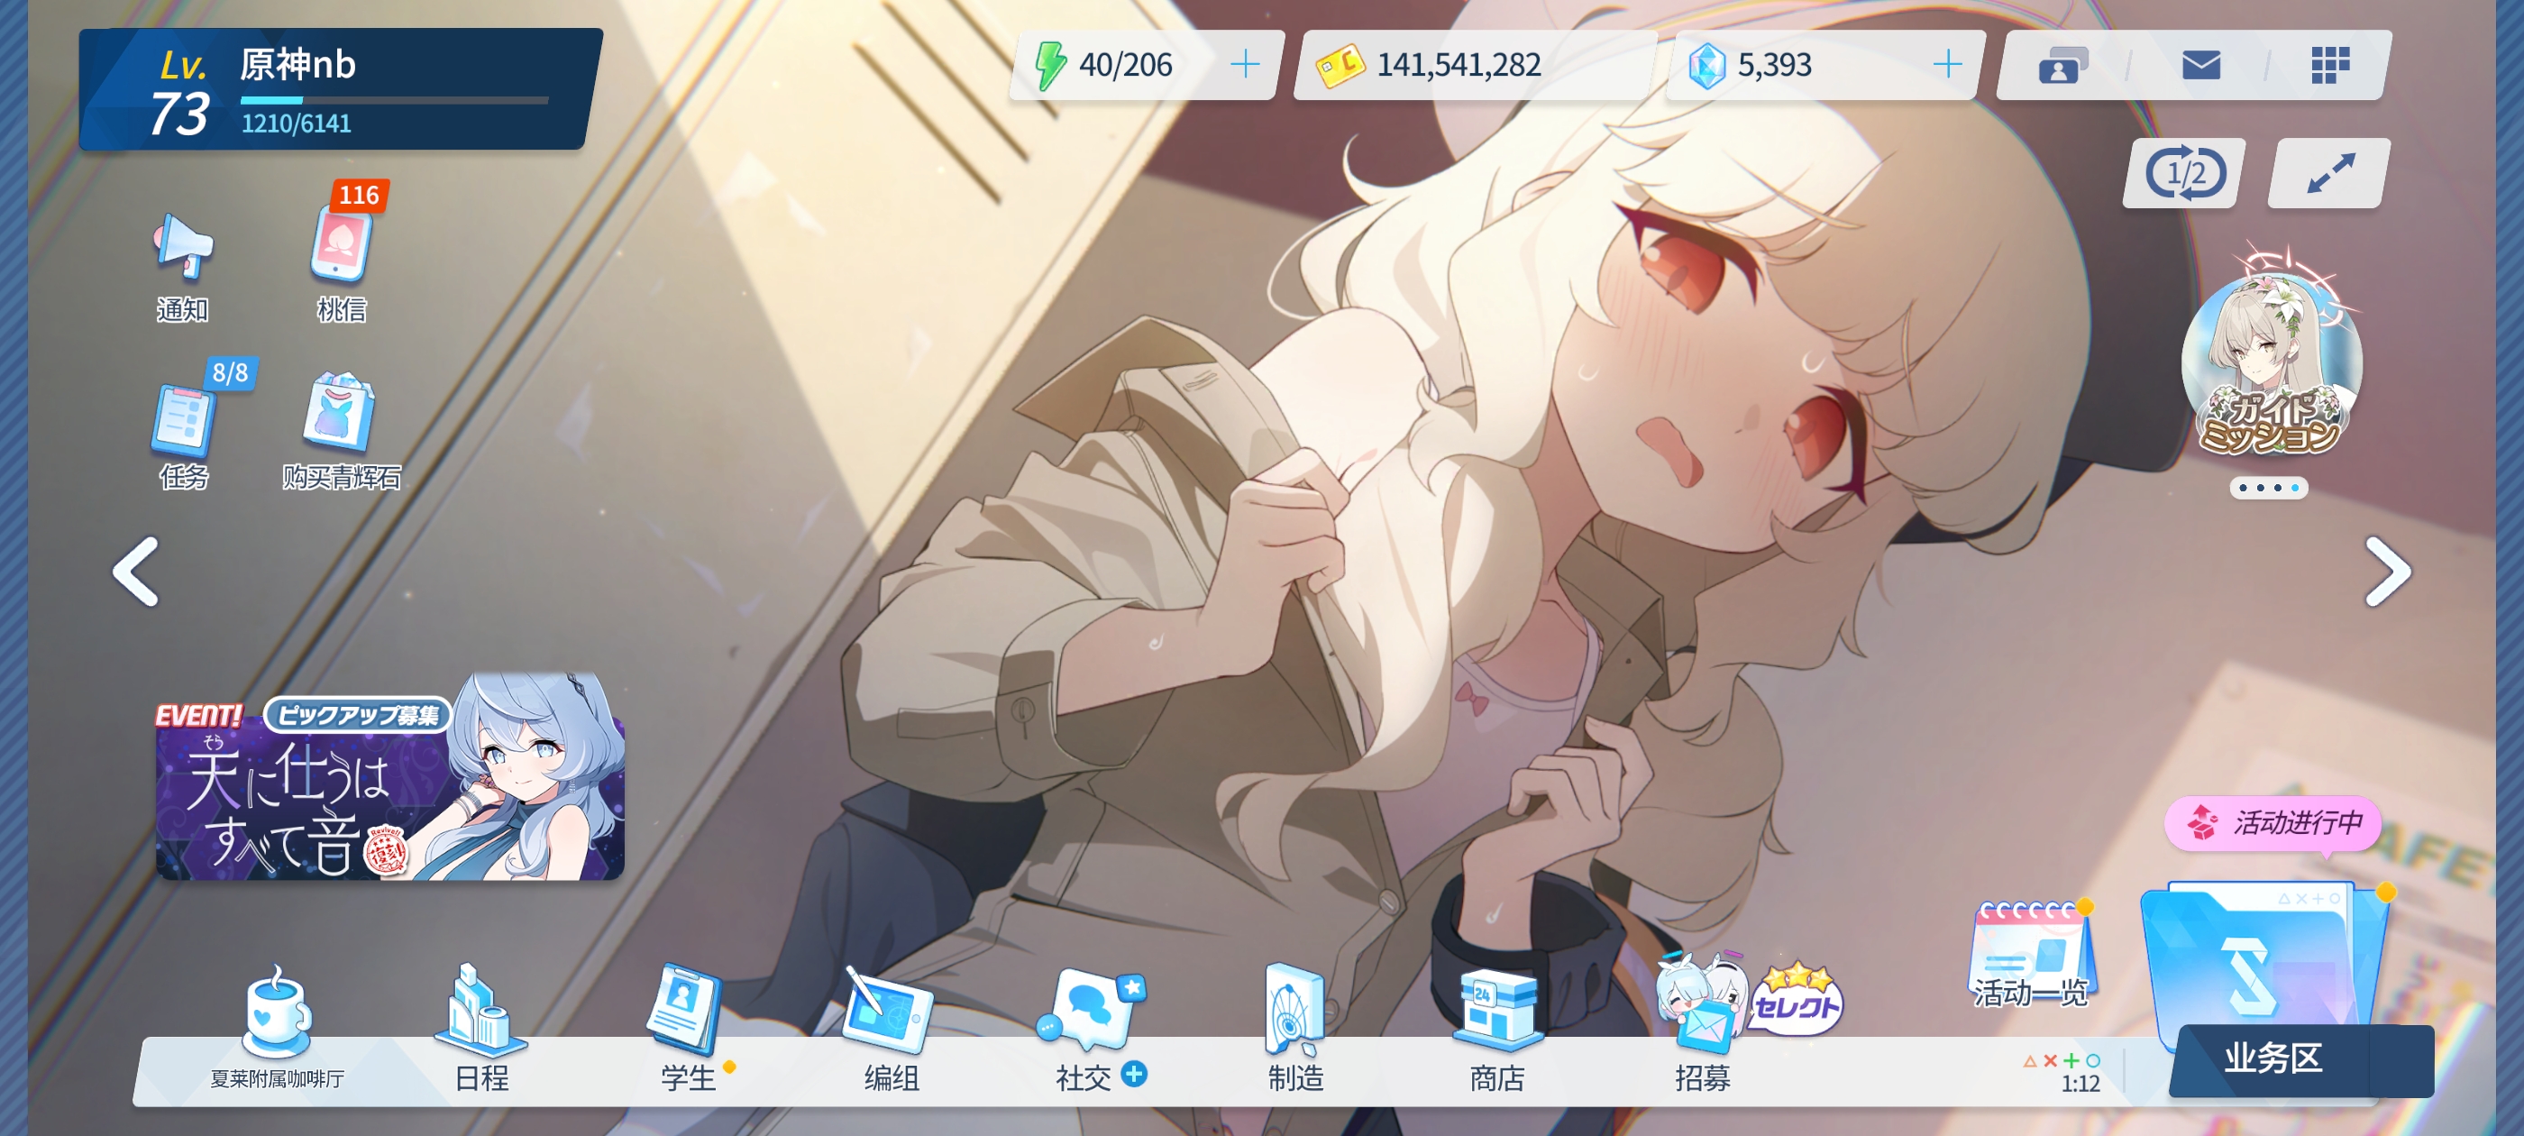Open the 活动一览 event list calendar
Image resolution: width=2524 pixels, height=1136 pixels.
point(2031,954)
